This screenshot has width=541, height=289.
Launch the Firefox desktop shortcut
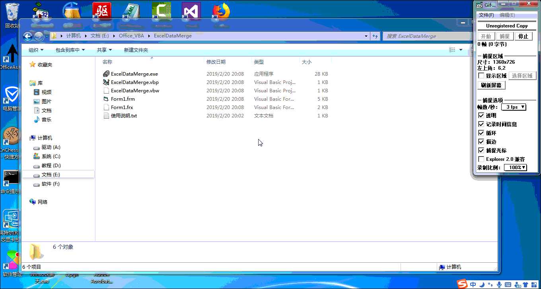[221, 11]
